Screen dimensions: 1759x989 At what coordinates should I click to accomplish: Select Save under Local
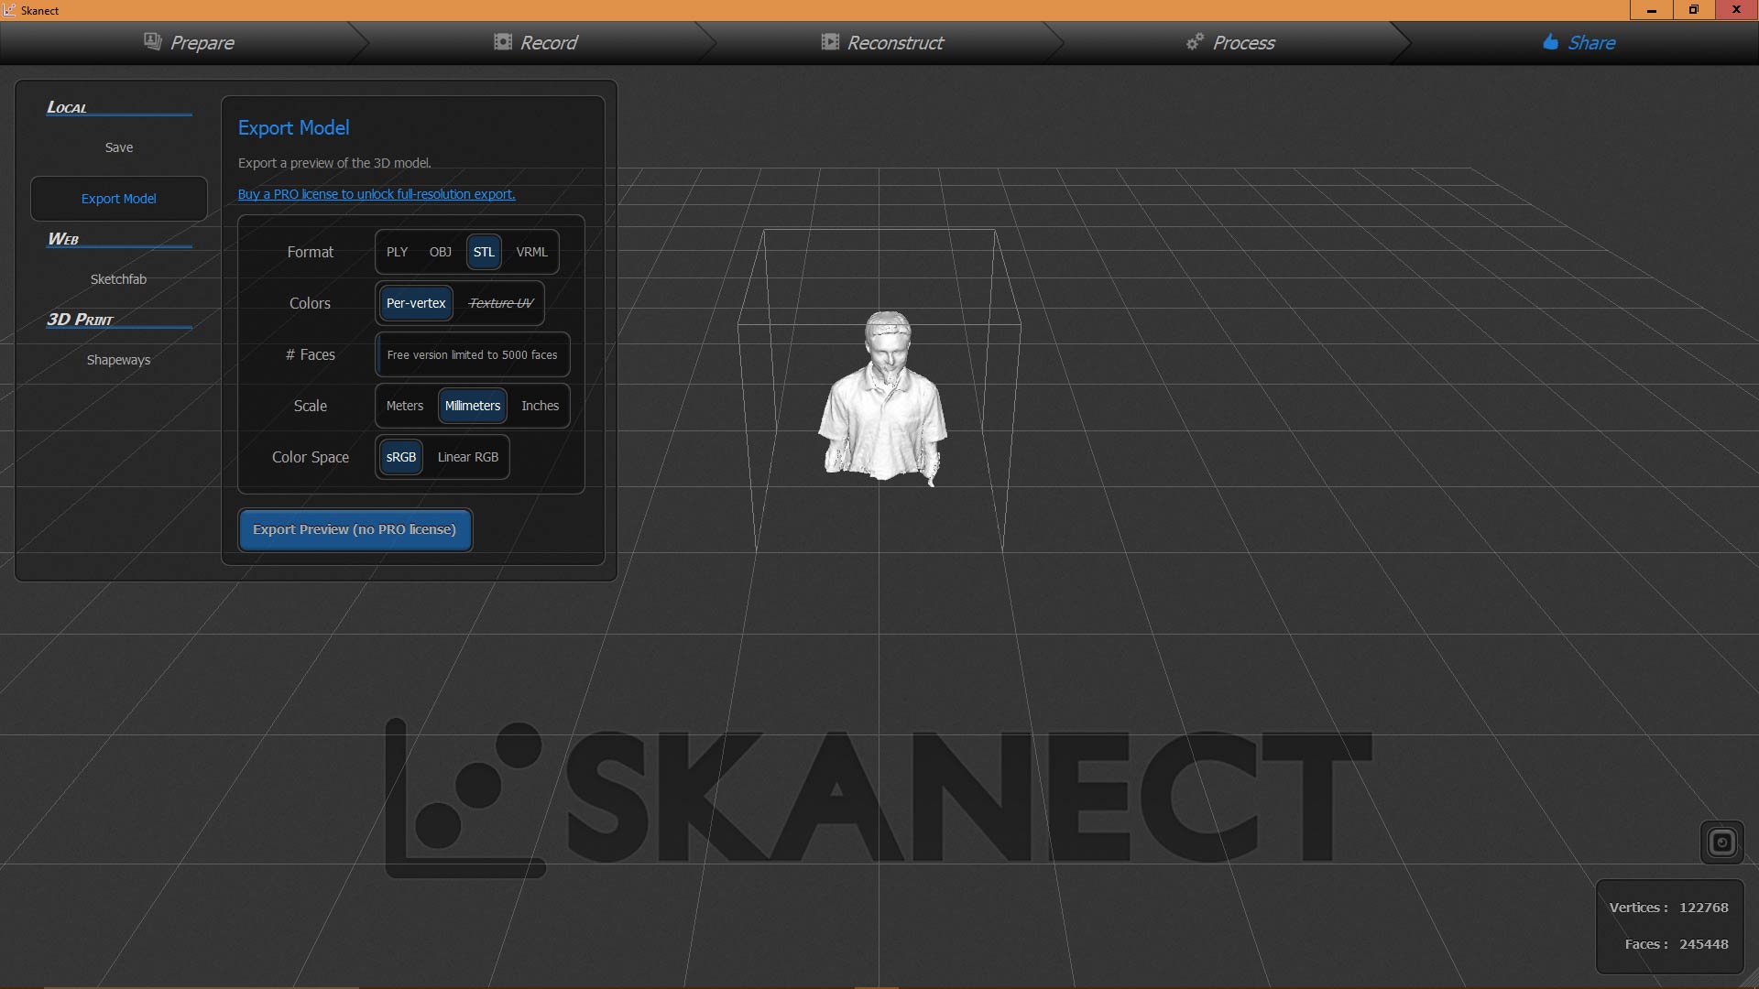pos(119,147)
